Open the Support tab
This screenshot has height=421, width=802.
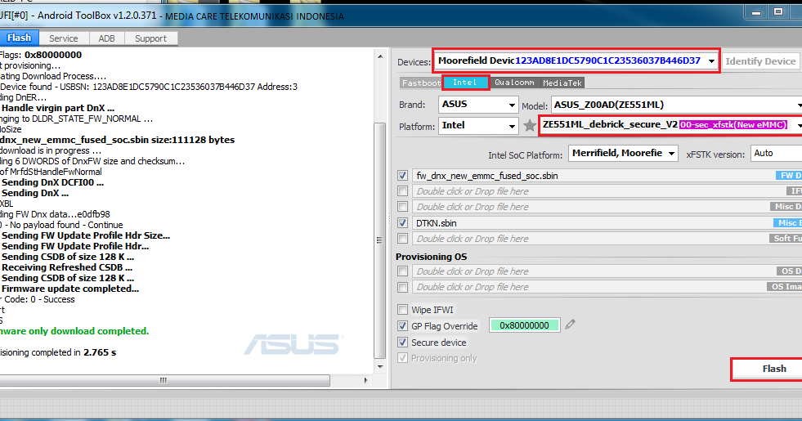(150, 38)
